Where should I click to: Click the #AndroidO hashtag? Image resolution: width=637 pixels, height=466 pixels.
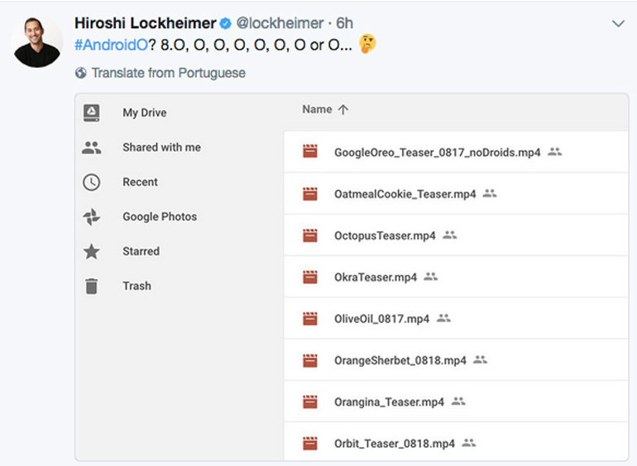pos(111,45)
